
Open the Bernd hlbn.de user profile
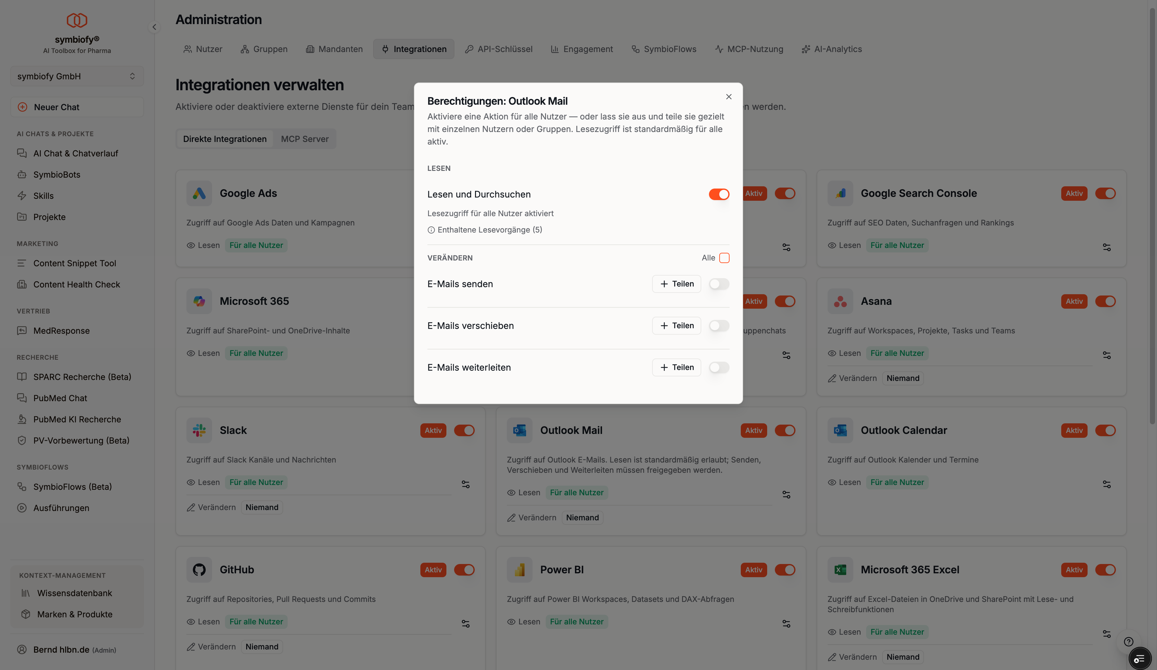pos(77,649)
